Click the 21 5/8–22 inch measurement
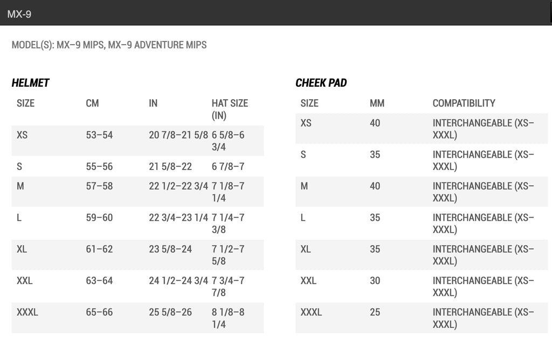The height and width of the screenshot is (343, 552). 170,166
